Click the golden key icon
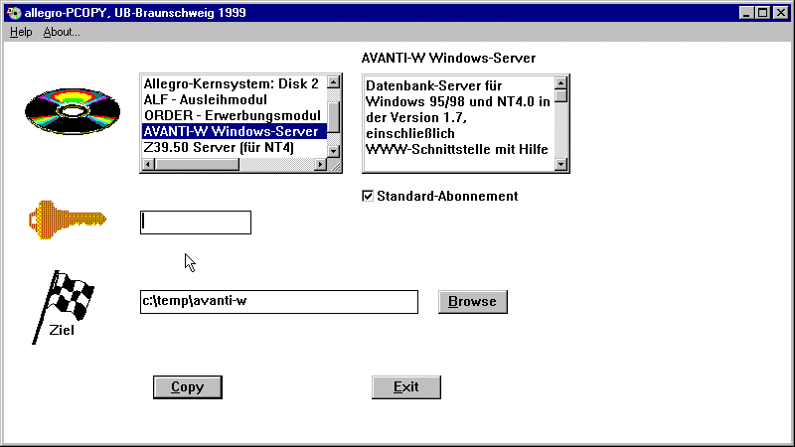The image size is (795, 447). click(x=67, y=220)
